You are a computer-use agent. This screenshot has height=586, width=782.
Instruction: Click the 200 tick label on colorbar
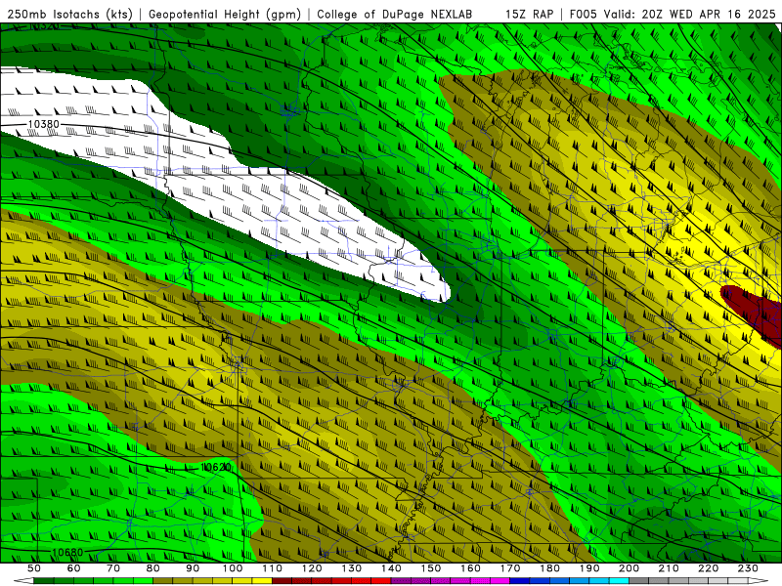629,568
